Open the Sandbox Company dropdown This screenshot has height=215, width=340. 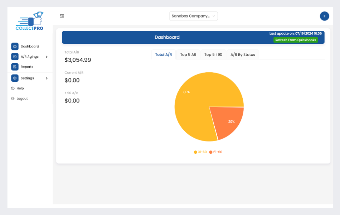pos(193,16)
